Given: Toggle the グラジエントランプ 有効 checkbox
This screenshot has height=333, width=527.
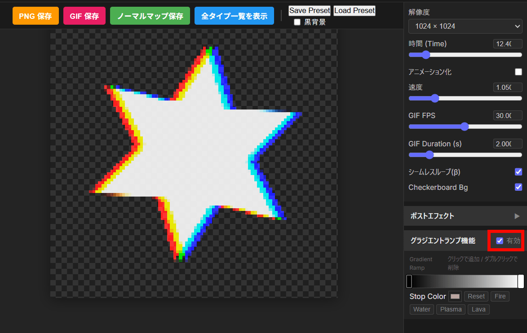Looking at the screenshot, I should point(500,241).
